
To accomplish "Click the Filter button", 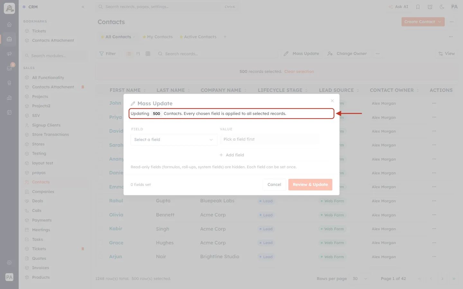I will coord(107,54).
